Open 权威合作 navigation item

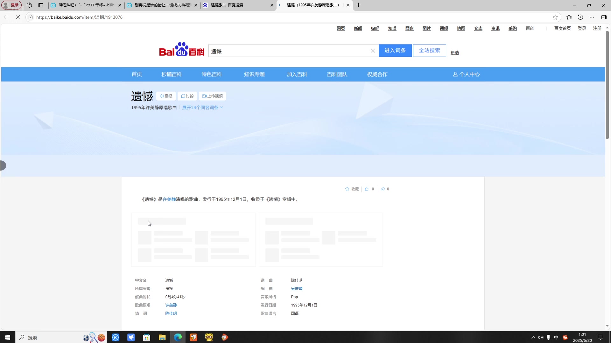coord(377,74)
